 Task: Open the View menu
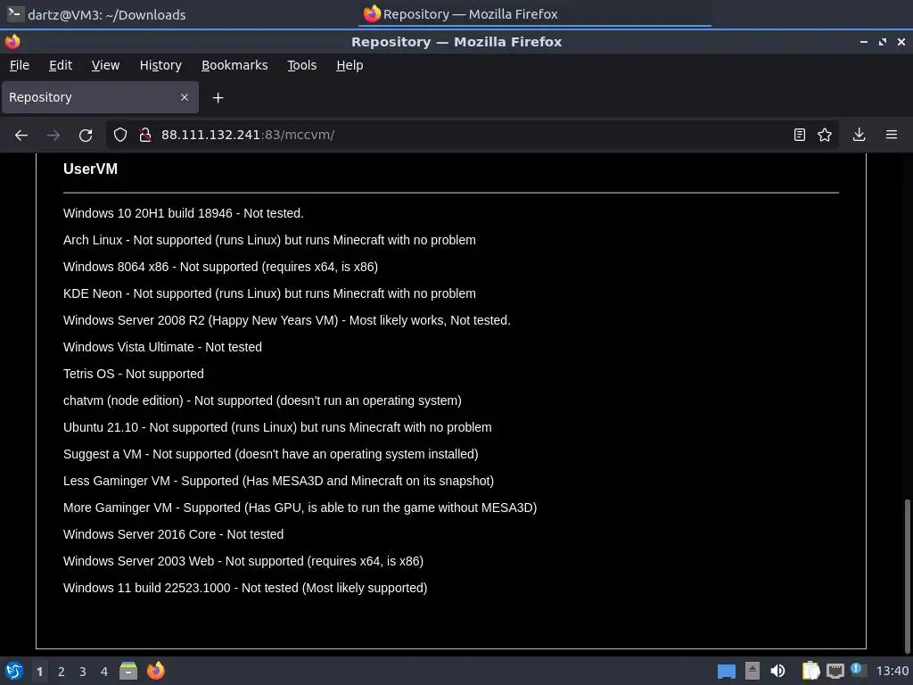click(x=105, y=65)
